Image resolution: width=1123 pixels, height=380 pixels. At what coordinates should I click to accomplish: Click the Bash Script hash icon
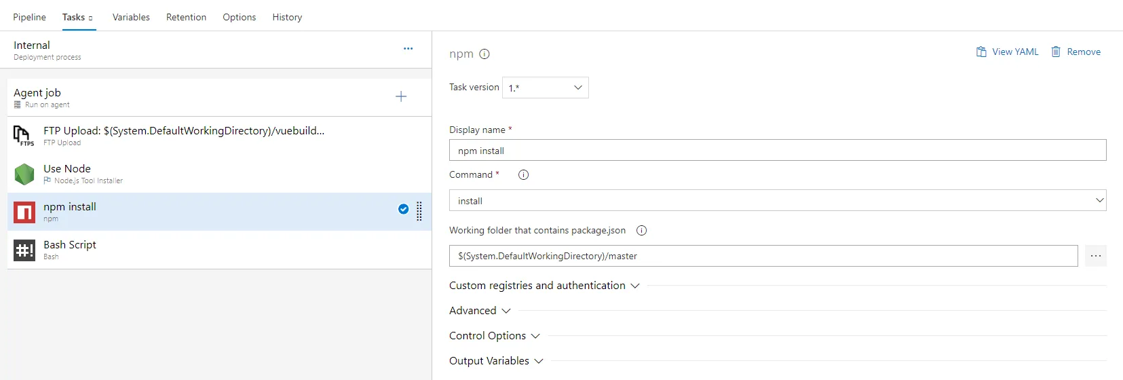(x=24, y=250)
